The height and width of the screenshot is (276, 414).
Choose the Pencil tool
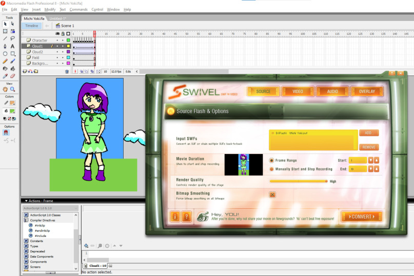pyautogui.click(x=5, y=61)
